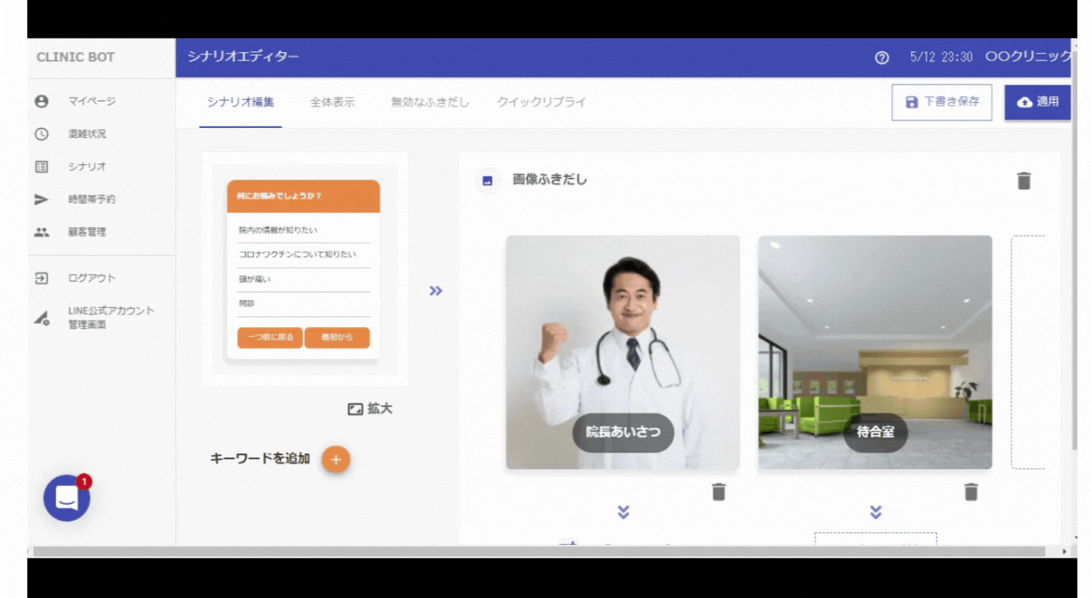The image size is (1091, 598).
Task: Click 頭が痛い in the preview
Action: click(255, 279)
